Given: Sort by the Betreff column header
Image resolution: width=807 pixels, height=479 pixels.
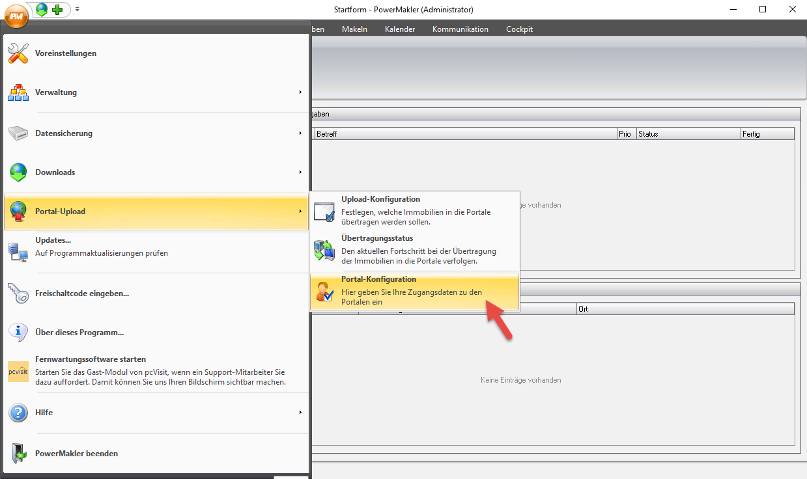Looking at the screenshot, I should coord(466,134).
